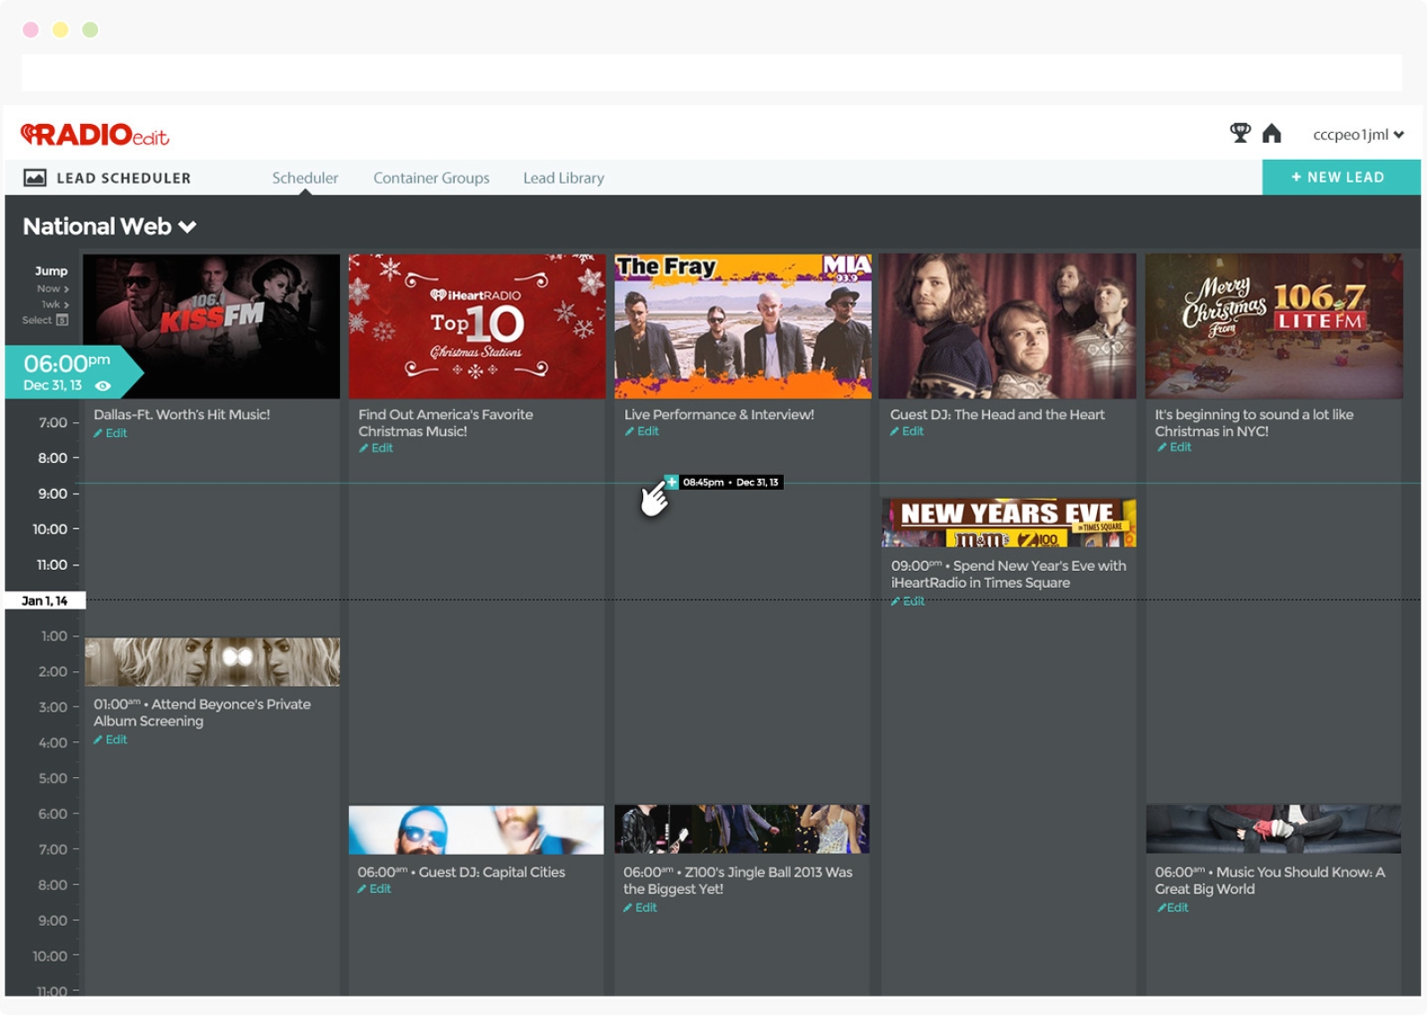Click the browser address bar
The height and width of the screenshot is (1017, 1427).
pos(712,73)
